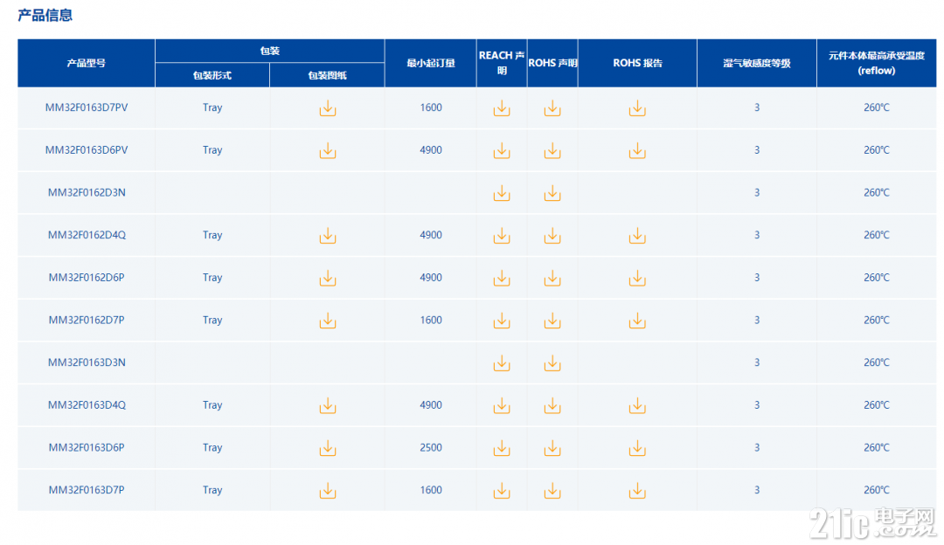Download ROHS report for MM32F0163D6P
This screenshot has height=545, width=944.
point(637,449)
